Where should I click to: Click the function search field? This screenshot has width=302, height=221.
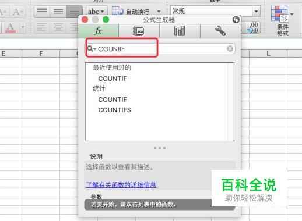coord(160,49)
